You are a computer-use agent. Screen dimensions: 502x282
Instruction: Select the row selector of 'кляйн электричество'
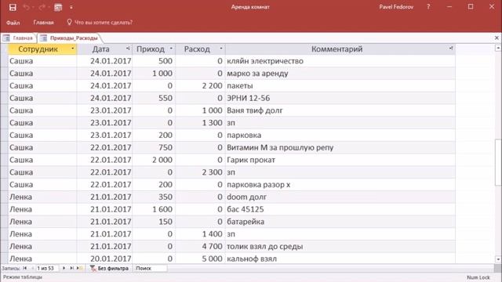pos(4,61)
